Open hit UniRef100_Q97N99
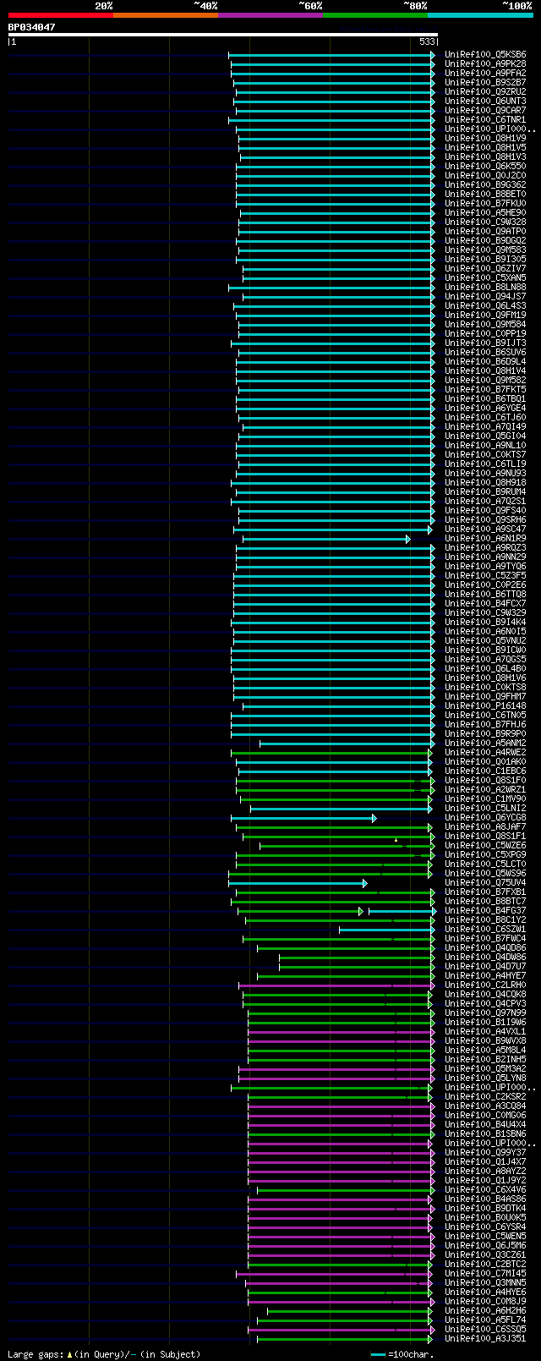The image size is (541, 1361). pyautogui.click(x=485, y=1013)
